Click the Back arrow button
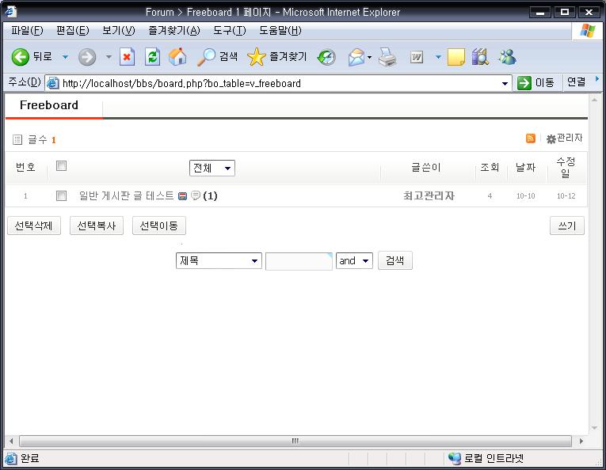This screenshot has height=470, width=606. 21,57
